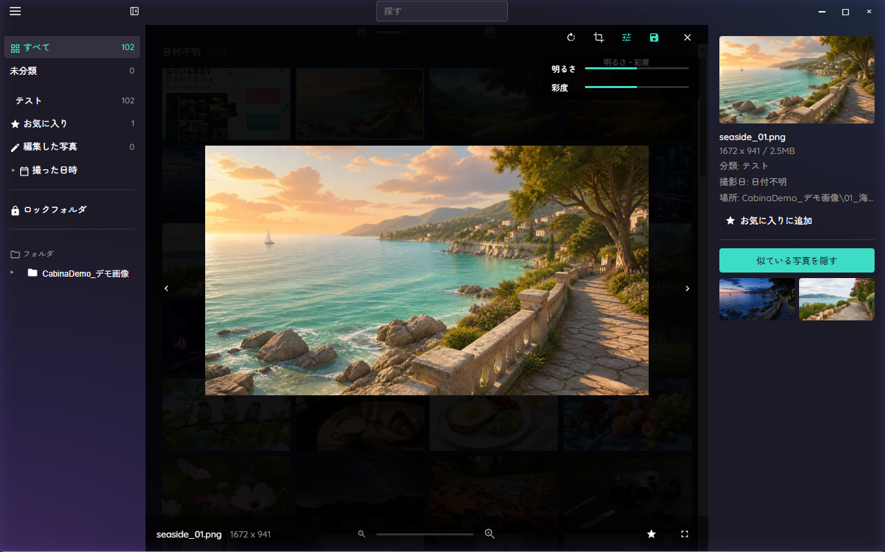Click seaside_01.png label in bottom bar

point(189,534)
